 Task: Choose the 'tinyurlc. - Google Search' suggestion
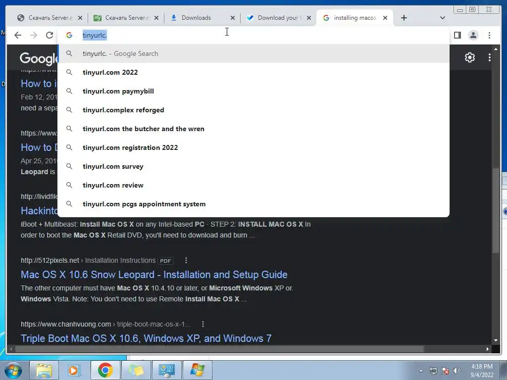tap(253, 53)
